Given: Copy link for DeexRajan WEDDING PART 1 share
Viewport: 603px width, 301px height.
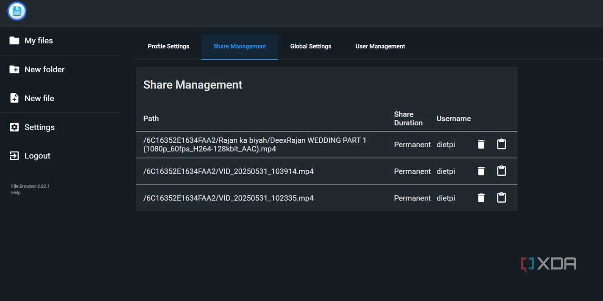Looking at the screenshot, I should point(502,144).
